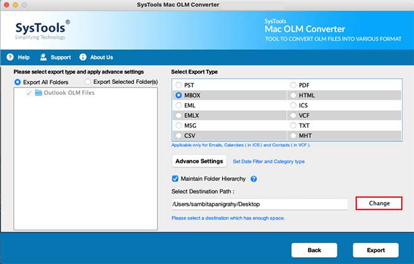Click the Export button
The height and width of the screenshot is (264, 414).
[x=376, y=250]
